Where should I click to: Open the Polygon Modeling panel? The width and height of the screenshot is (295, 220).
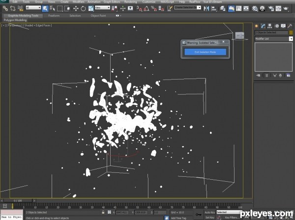(15, 20)
